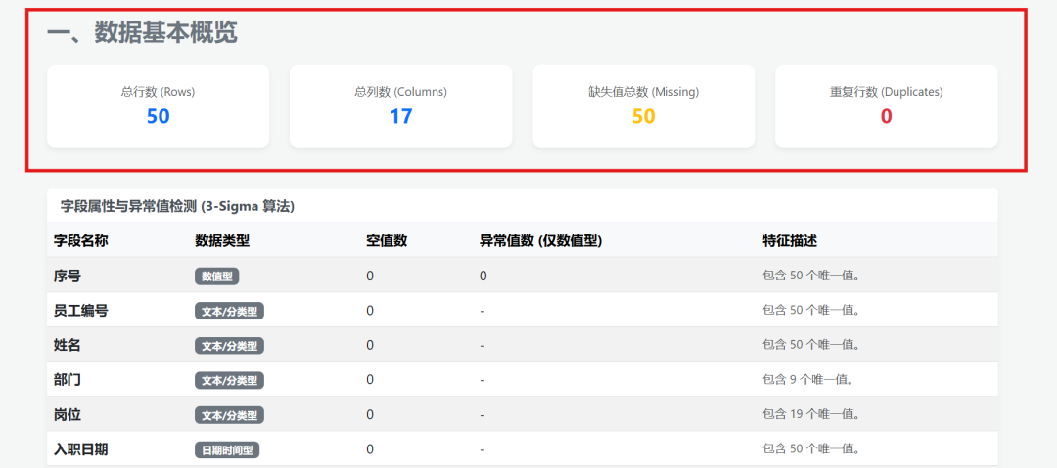This screenshot has height=468, width=1057.
Task: Click the 空值数 value 0 in the 员工编号 row
Action: (370, 311)
